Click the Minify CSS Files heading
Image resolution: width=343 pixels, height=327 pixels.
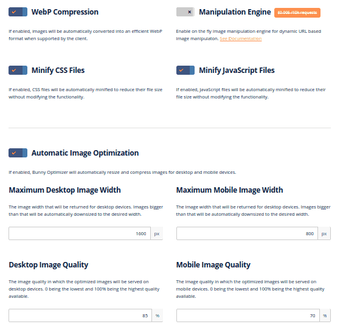point(58,71)
